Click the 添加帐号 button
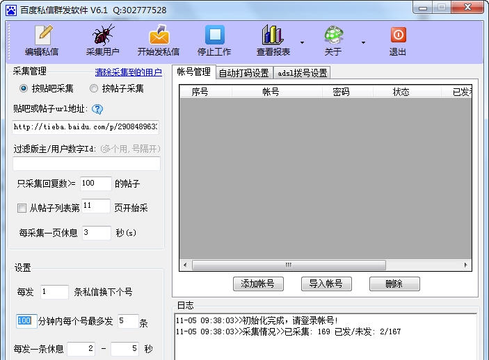Image resolution: width=489 pixels, height=360 pixels. (x=258, y=284)
